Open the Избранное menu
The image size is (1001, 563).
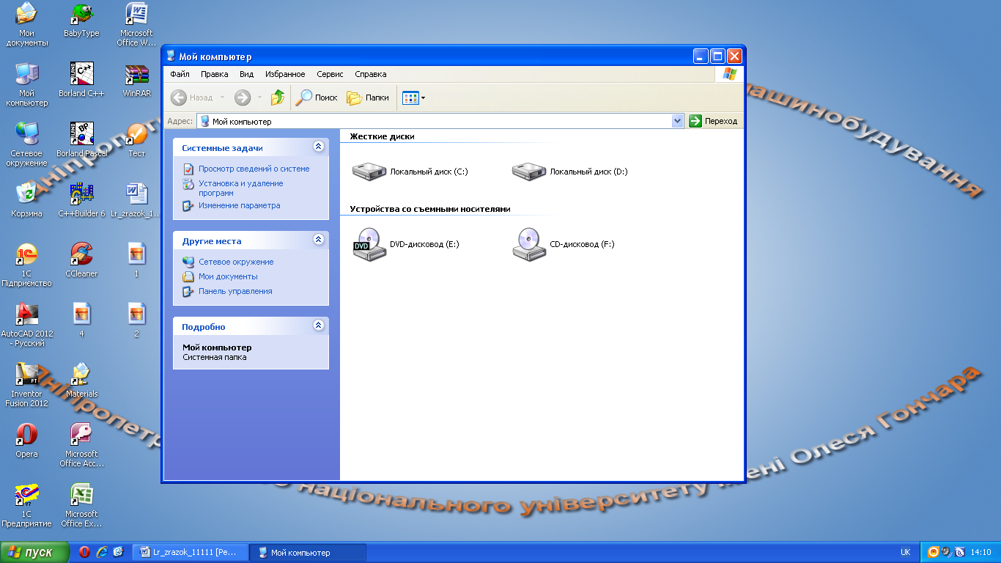285,74
